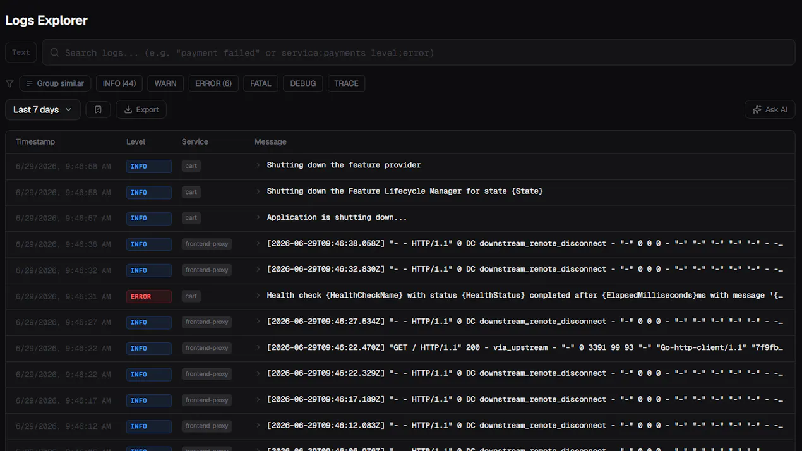Click the Export button
This screenshot has height=451, width=802.
[x=141, y=109]
